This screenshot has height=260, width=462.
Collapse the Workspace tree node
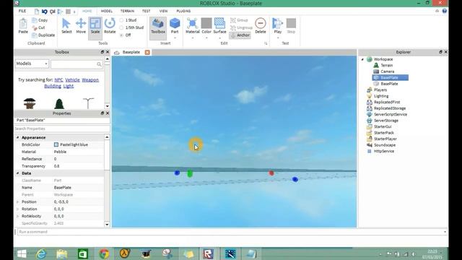click(362, 59)
